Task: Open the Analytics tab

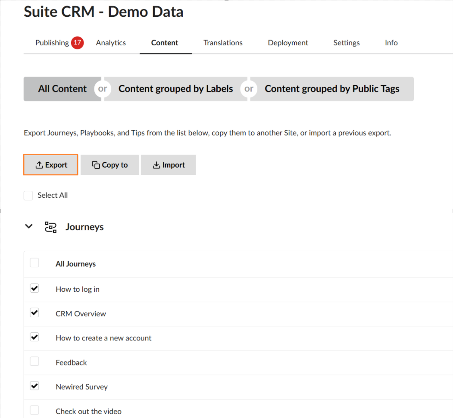Action: [111, 43]
